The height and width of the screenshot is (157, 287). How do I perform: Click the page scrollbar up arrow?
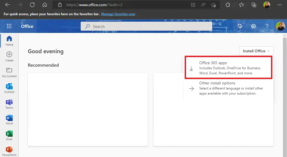pyautogui.click(x=285, y=35)
